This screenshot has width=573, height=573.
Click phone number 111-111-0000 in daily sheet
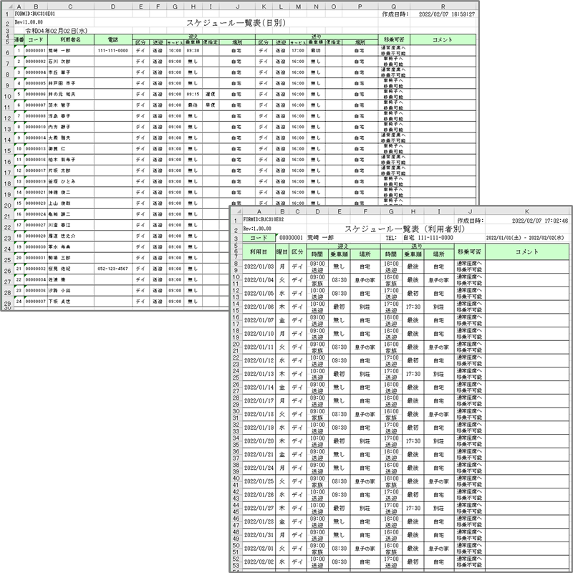pos(113,50)
